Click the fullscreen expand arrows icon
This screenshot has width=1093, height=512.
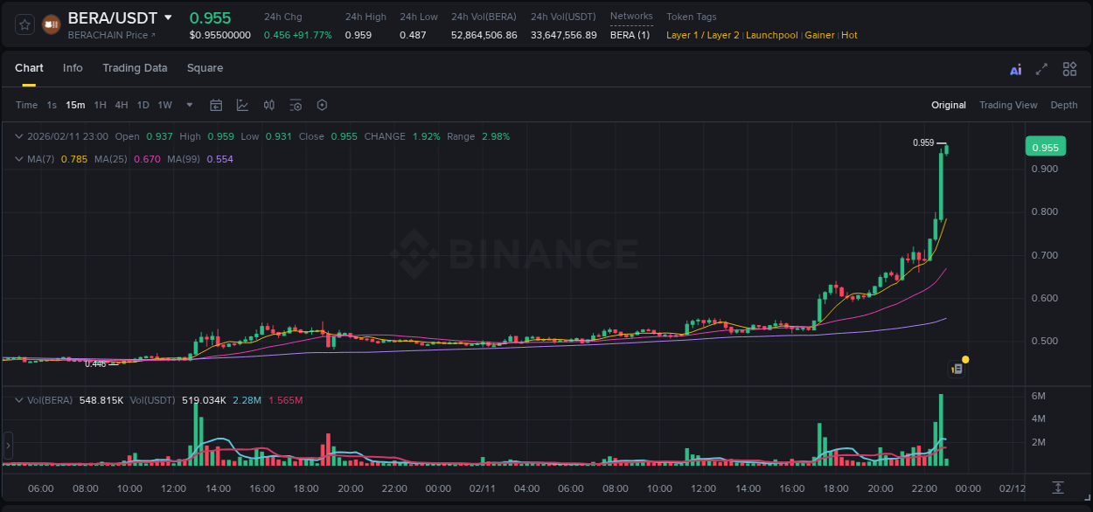tap(1041, 69)
